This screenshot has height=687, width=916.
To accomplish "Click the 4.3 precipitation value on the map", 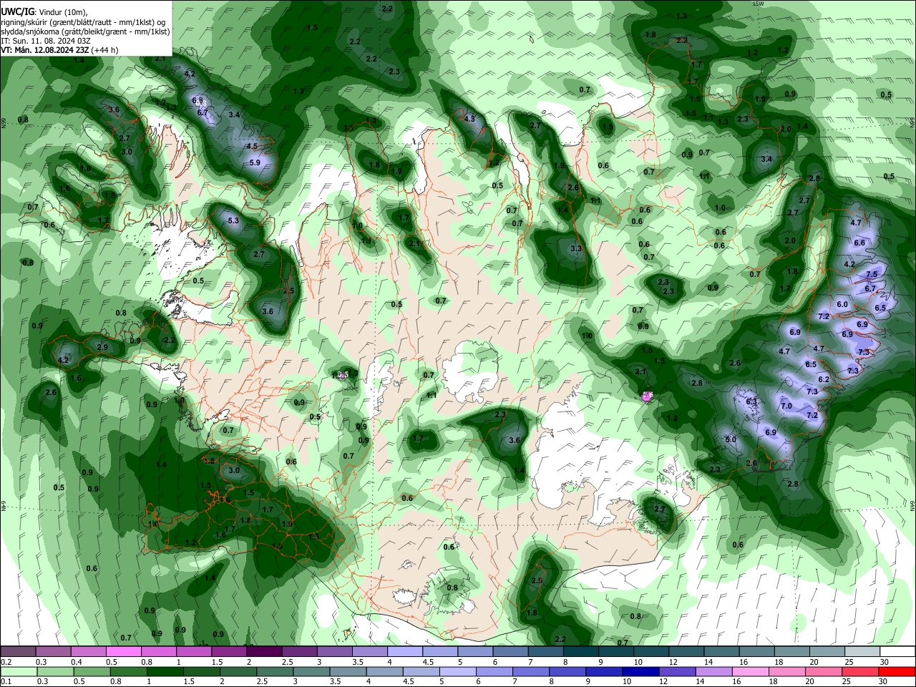I will coord(469,120).
